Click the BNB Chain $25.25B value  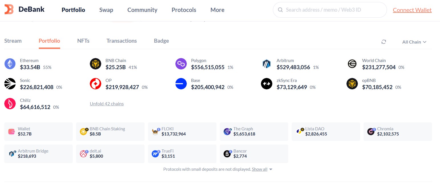115,67
